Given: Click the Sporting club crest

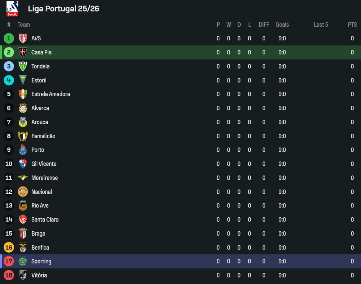Looking at the screenshot, I should (23, 261).
